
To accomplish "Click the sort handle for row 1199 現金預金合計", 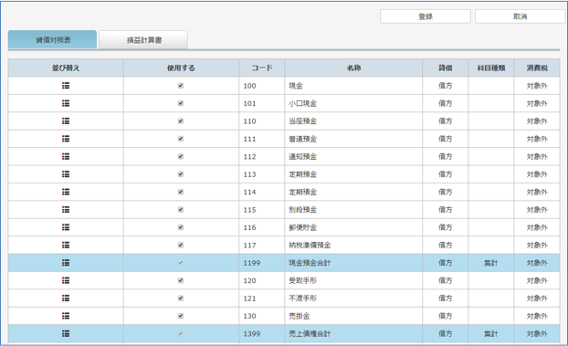I will pyautogui.click(x=66, y=263).
